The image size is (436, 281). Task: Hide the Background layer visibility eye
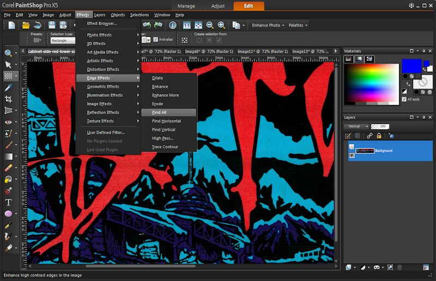click(x=352, y=155)
